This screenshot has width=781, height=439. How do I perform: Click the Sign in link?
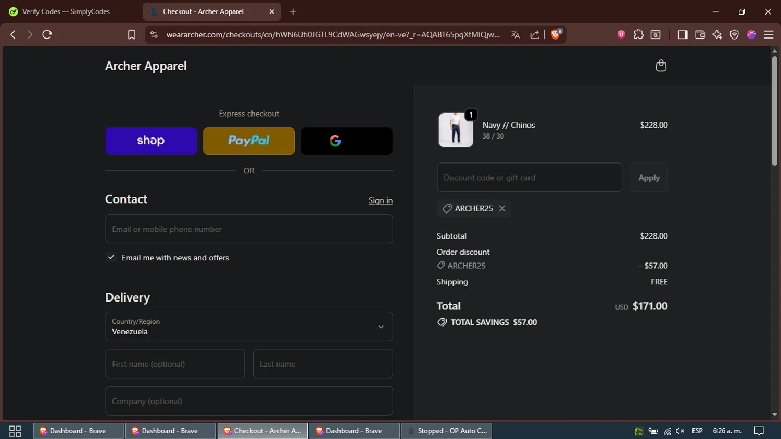tap(381, 200)
